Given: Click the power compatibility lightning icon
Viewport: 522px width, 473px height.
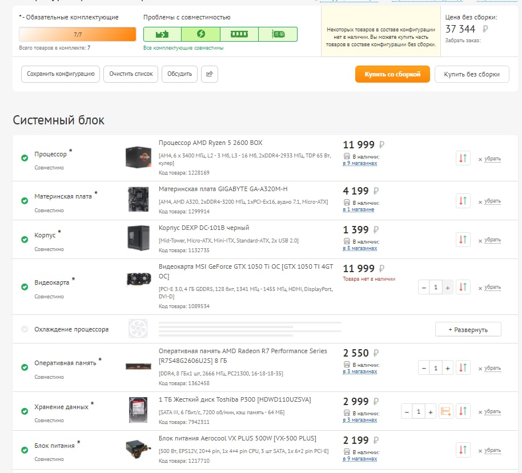Looking at the screenshot, I should 200,34.
